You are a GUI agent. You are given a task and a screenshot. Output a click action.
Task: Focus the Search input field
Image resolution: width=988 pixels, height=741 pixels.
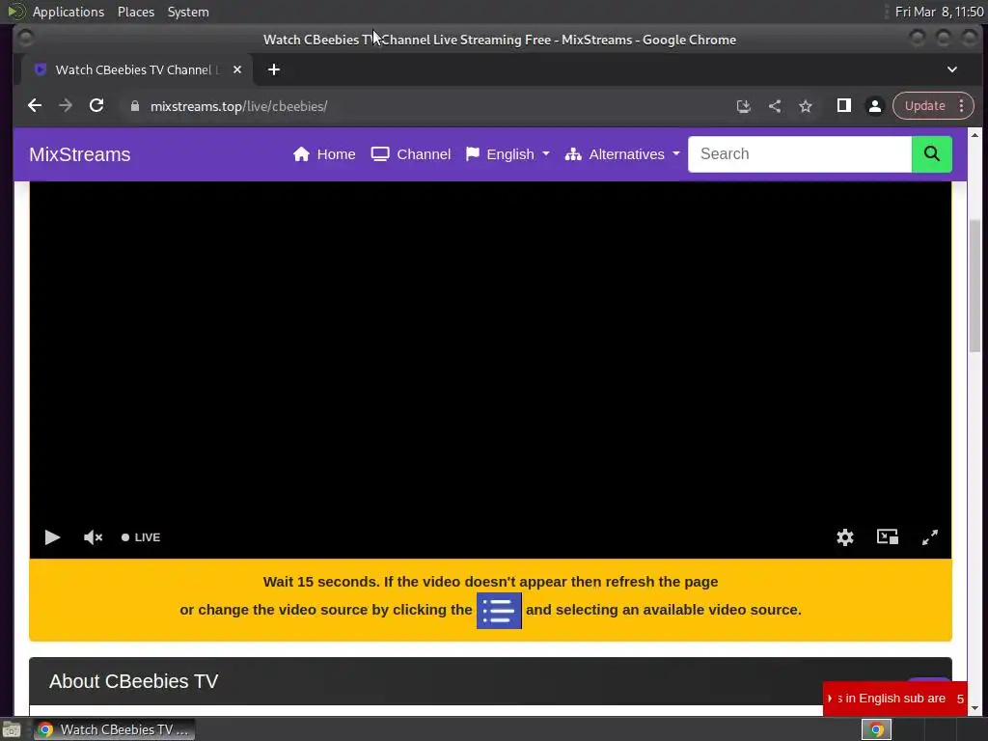click(800, 154)
